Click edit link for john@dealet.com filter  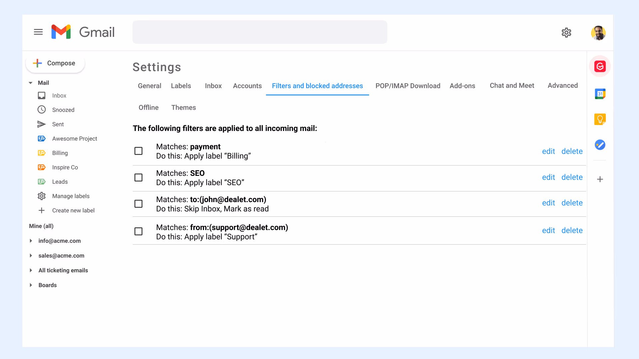click(x=548, y=203)
